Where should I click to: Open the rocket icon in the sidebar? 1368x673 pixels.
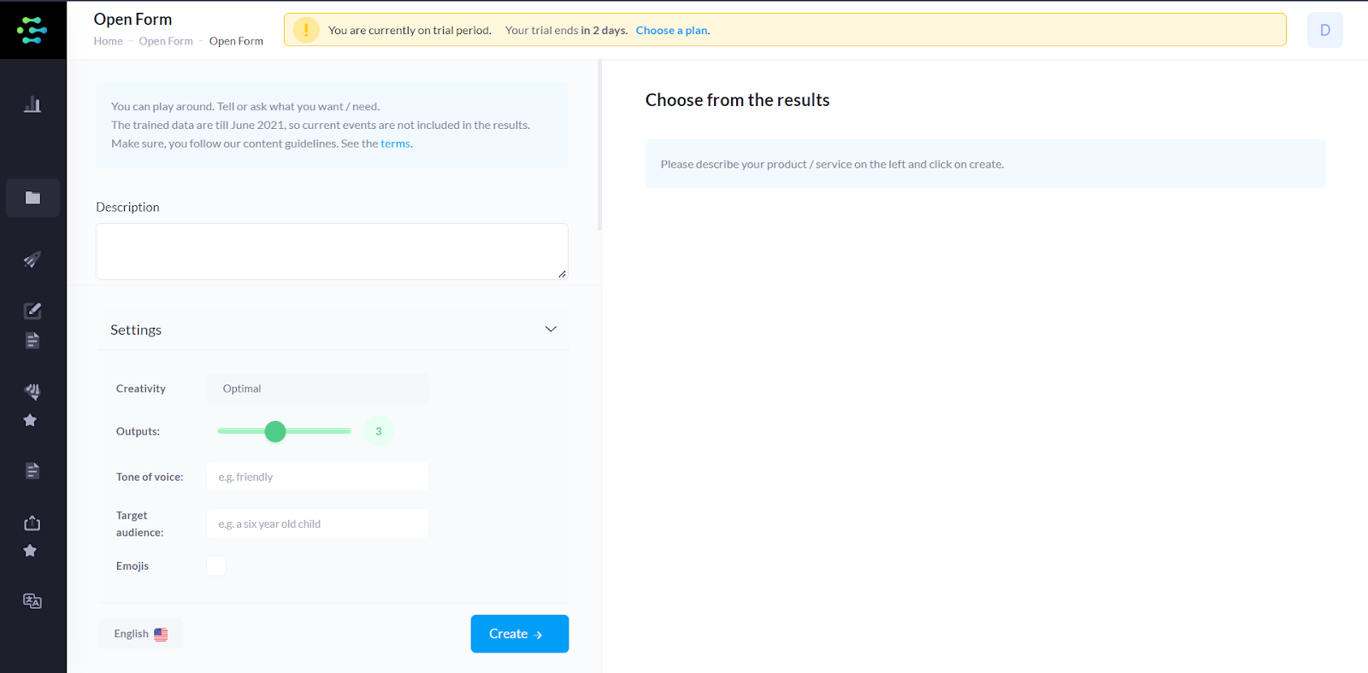32,260
